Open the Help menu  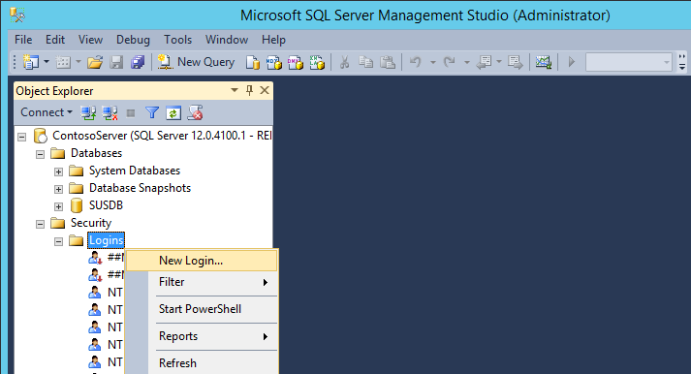[273, 40]
